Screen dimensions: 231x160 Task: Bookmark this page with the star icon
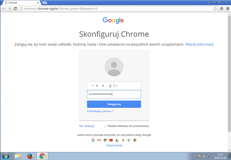click(215, 8)
